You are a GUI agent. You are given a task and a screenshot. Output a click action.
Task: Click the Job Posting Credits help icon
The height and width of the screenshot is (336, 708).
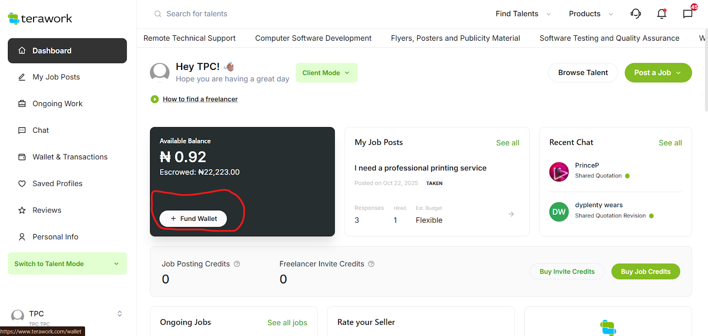pos(237,264)
